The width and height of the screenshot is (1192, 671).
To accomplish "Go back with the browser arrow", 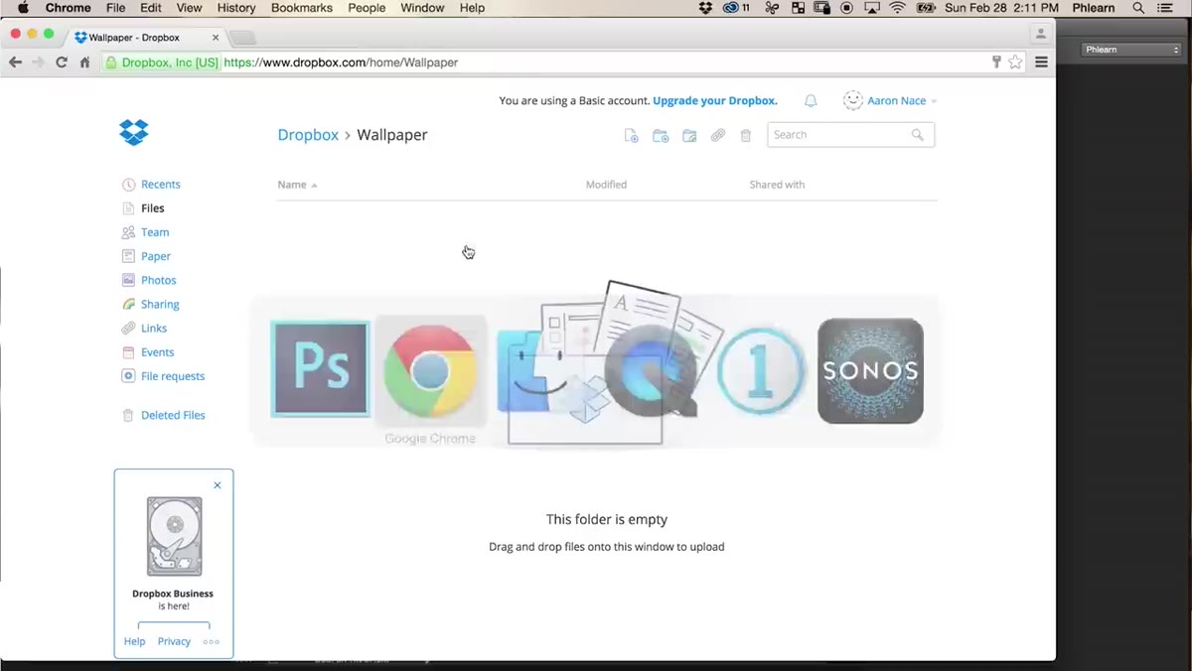I will click(15, 62).
